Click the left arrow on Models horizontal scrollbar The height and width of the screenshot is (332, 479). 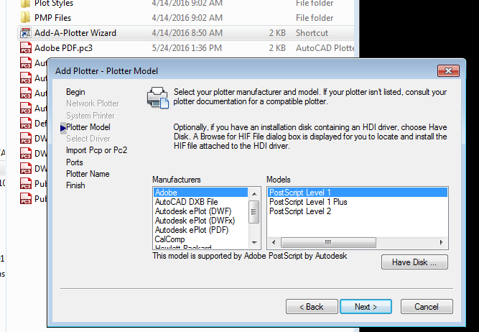click(274, 242)
